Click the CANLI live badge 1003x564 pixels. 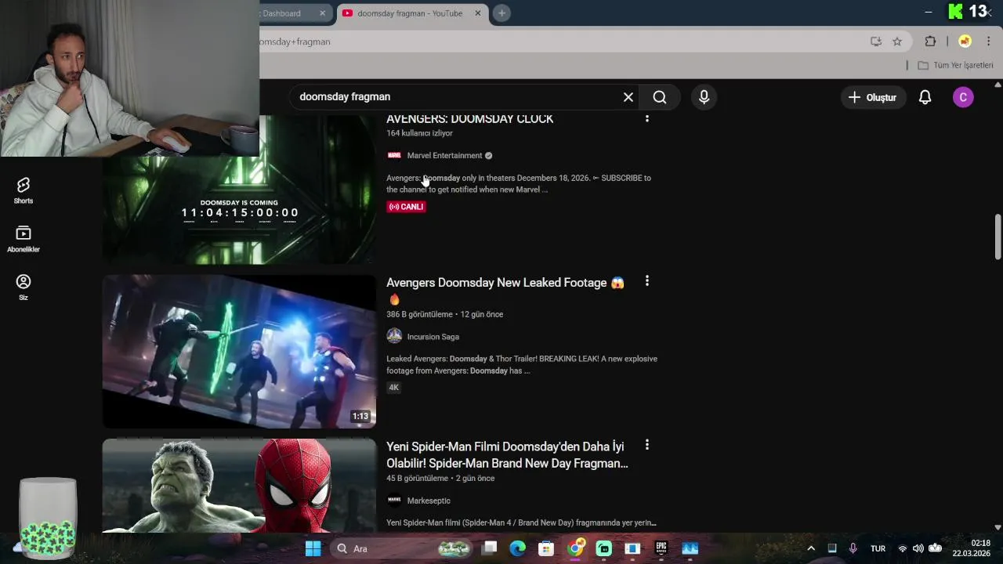(406, 207)
